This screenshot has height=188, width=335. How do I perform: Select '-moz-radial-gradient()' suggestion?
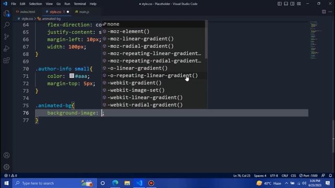click(153, 46)
